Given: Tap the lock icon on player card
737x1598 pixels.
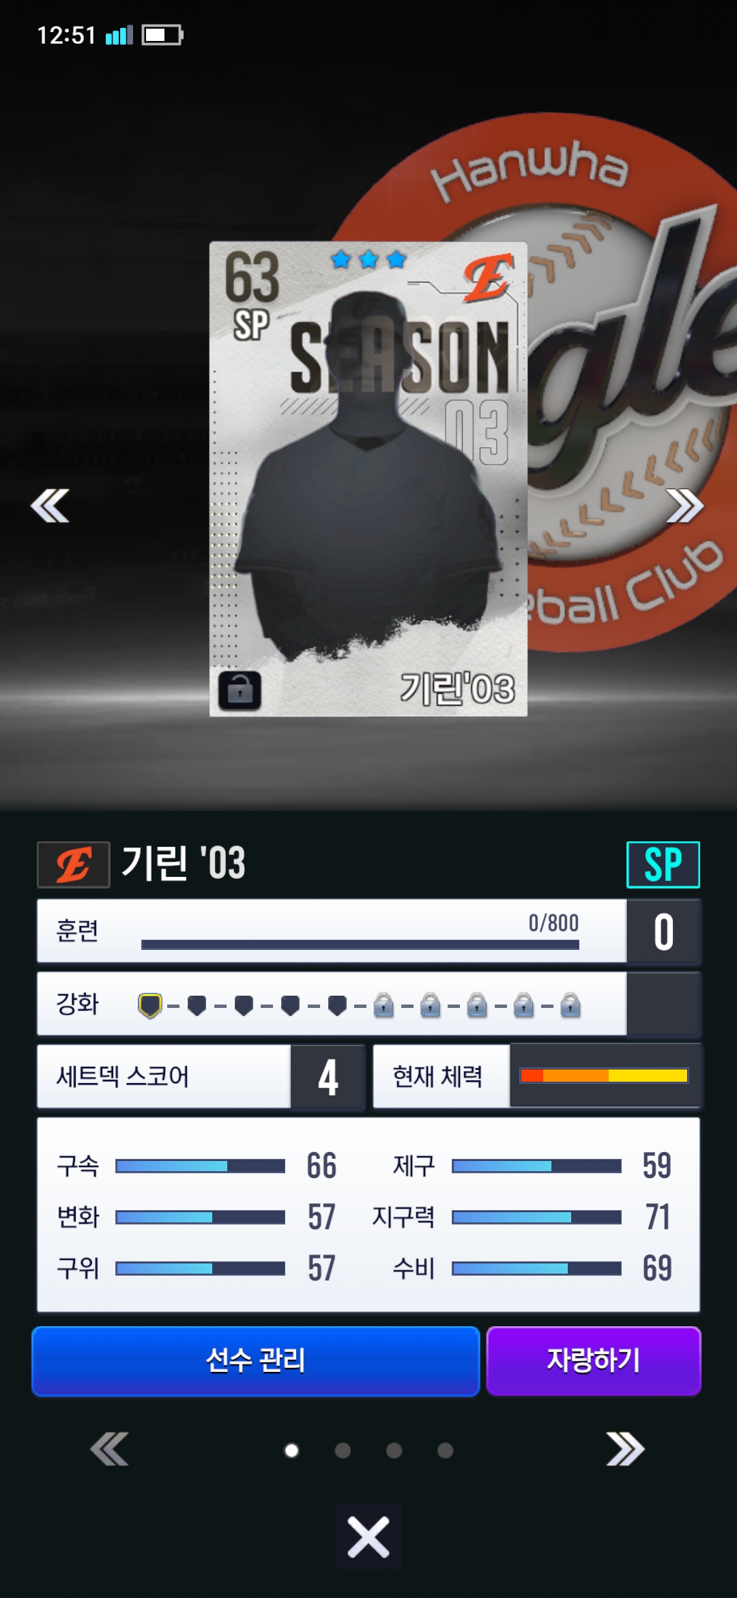Looking at the screenshot, I should point(240,690).
